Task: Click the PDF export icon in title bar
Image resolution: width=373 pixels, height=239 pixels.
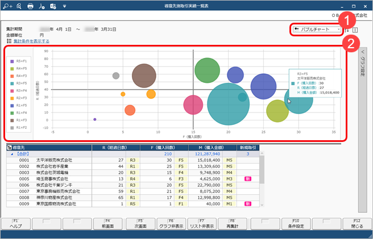Action: coord(42,6)
